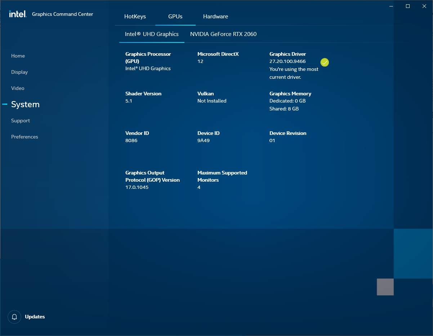Image resolution: width=433 pixels, height=336 pixels.
Task: Click the Vendor ID value 8086
Action: point(131,141)
